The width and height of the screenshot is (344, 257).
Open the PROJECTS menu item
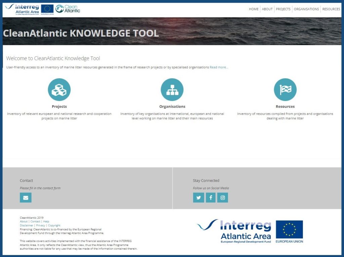[283, 9]
